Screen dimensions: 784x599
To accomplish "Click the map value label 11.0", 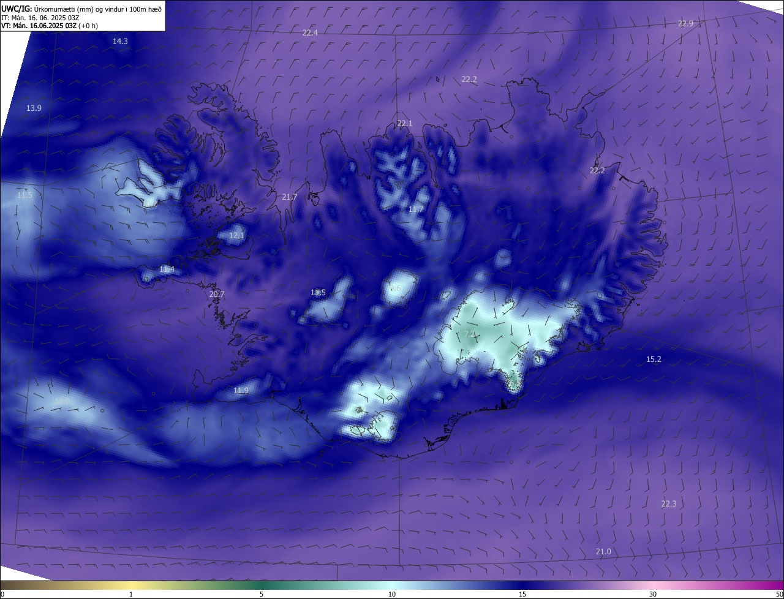I will coord(62,402).
